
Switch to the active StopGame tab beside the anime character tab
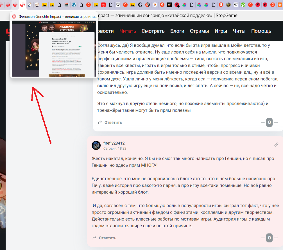tap(22, 5)
